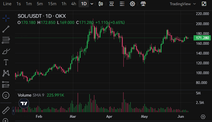Image resolution: width=212 pixels, height=122 pixels.
Task: Click the 120.000 price axis label
Action: (x=202, y=63)
